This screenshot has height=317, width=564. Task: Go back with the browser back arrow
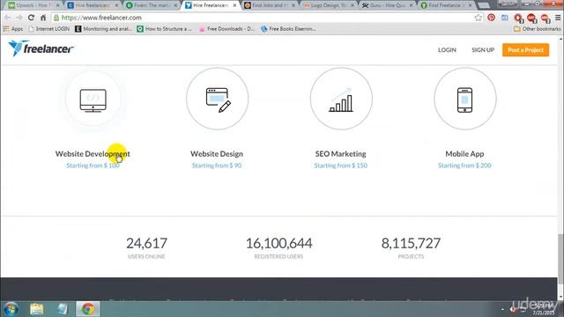(8, 18)
